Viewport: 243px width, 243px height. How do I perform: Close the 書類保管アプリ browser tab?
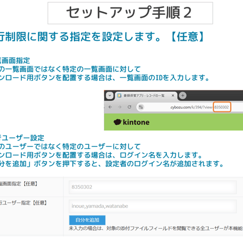pos(173,96)
